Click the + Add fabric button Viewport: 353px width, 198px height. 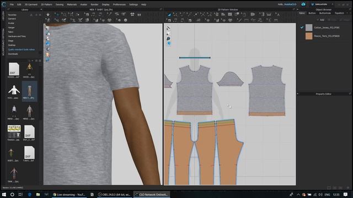320,20
